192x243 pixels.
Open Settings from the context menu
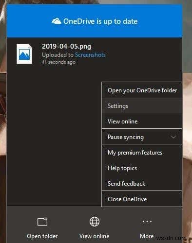click(142, 106)
